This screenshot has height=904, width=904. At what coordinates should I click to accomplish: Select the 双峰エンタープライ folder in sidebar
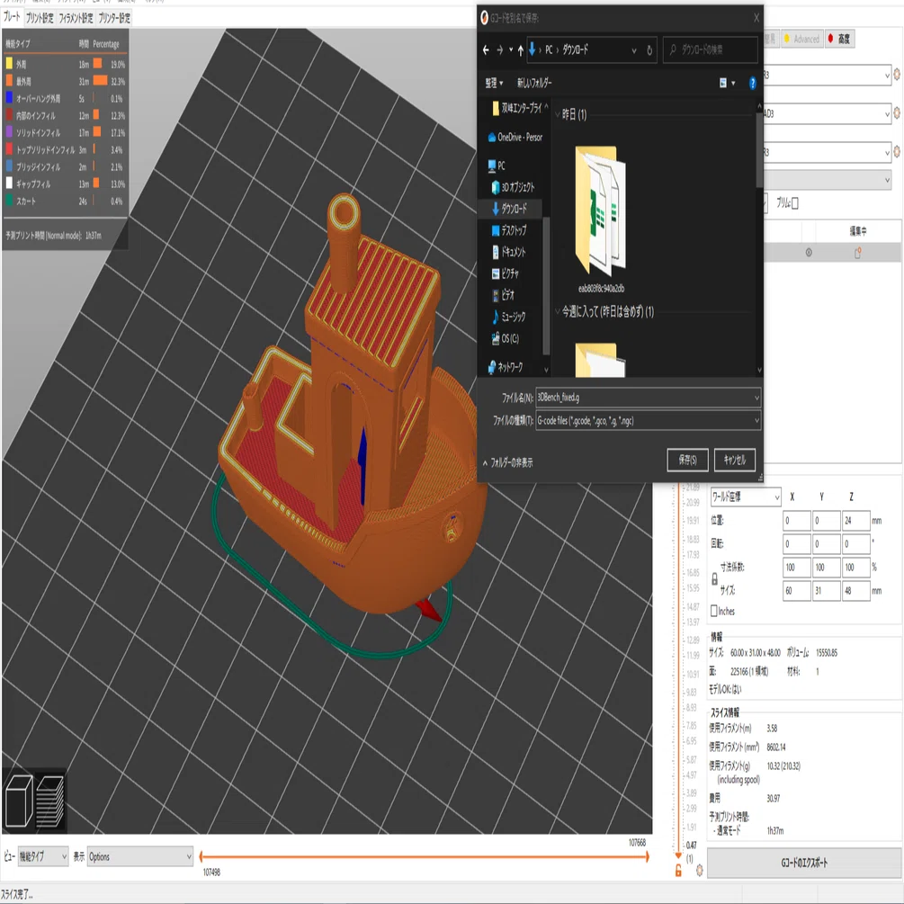(x=516, y=108)
